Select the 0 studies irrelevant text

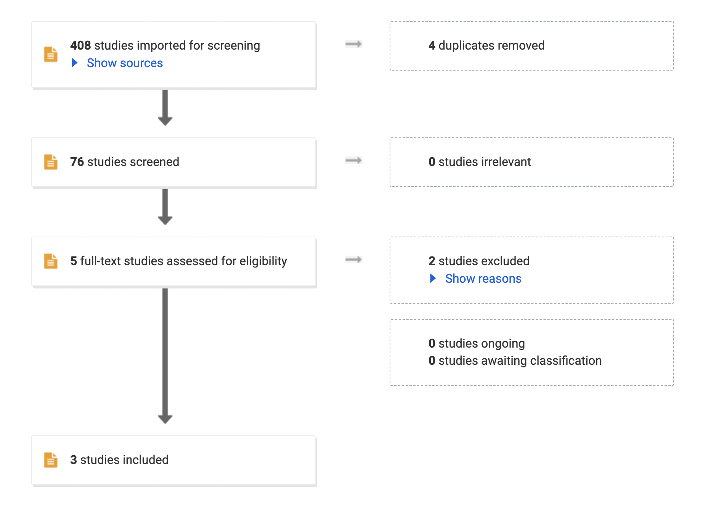pyautogui.click(x=480, y=162)
